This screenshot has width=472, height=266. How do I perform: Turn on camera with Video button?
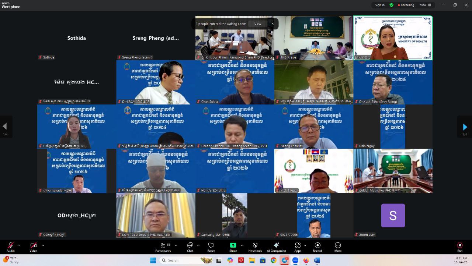(x=34, y=247)
